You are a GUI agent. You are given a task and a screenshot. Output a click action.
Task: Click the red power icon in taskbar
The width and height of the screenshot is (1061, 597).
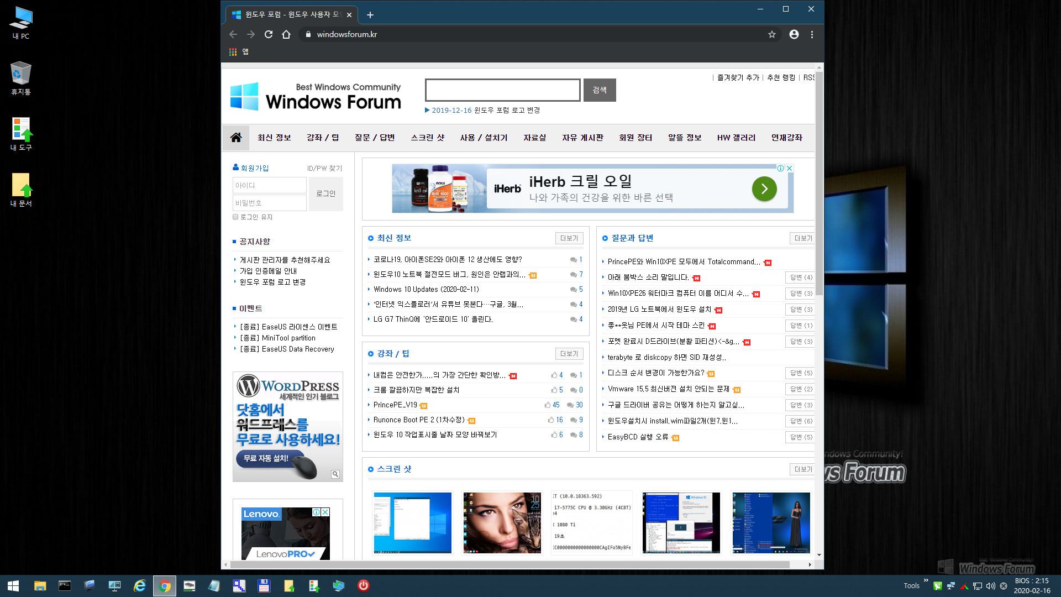(x=363, y=585)
